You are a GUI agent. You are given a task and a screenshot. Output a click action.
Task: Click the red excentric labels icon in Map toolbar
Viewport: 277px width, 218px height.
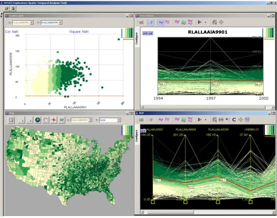tap(54, 120)
